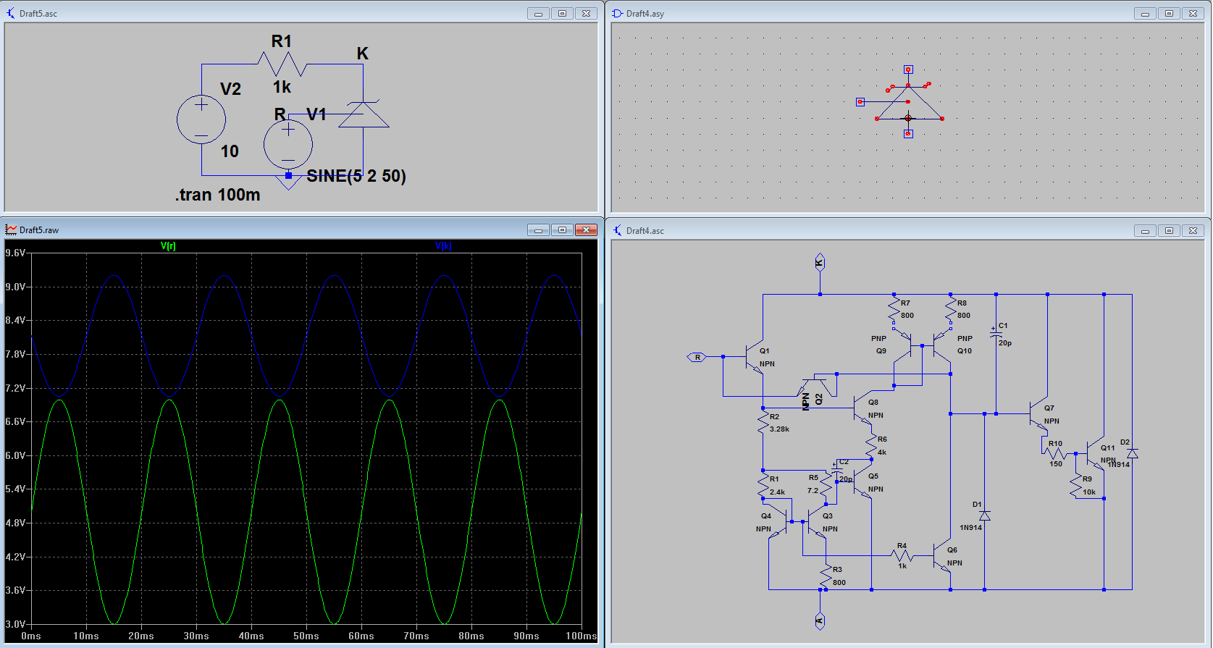Close the Draft4.asc schematic window

1193,230
